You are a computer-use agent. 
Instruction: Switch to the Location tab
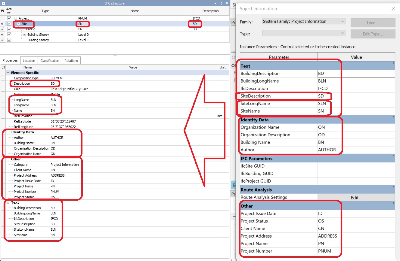(29, 60)
